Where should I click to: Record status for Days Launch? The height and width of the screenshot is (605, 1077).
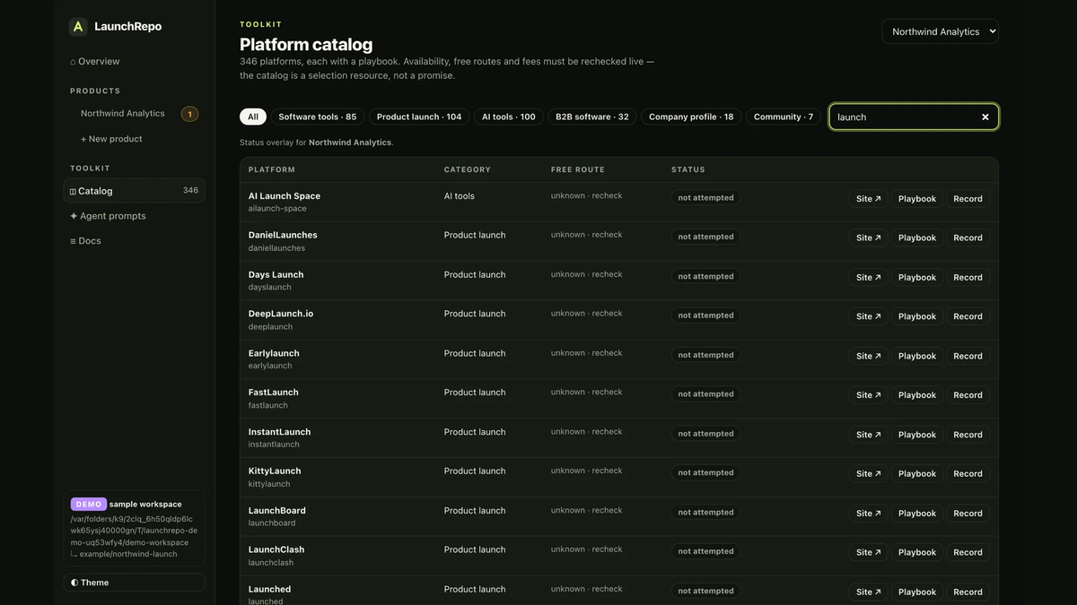tap(968, 277)
